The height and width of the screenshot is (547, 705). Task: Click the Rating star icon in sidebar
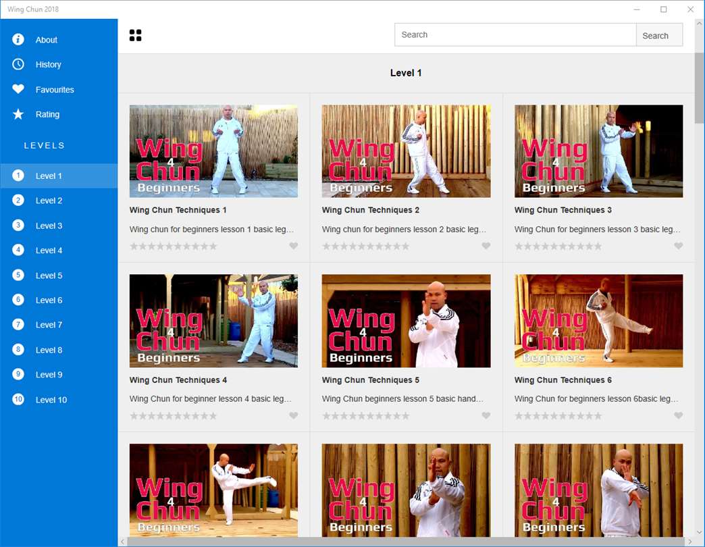[18, 114]
